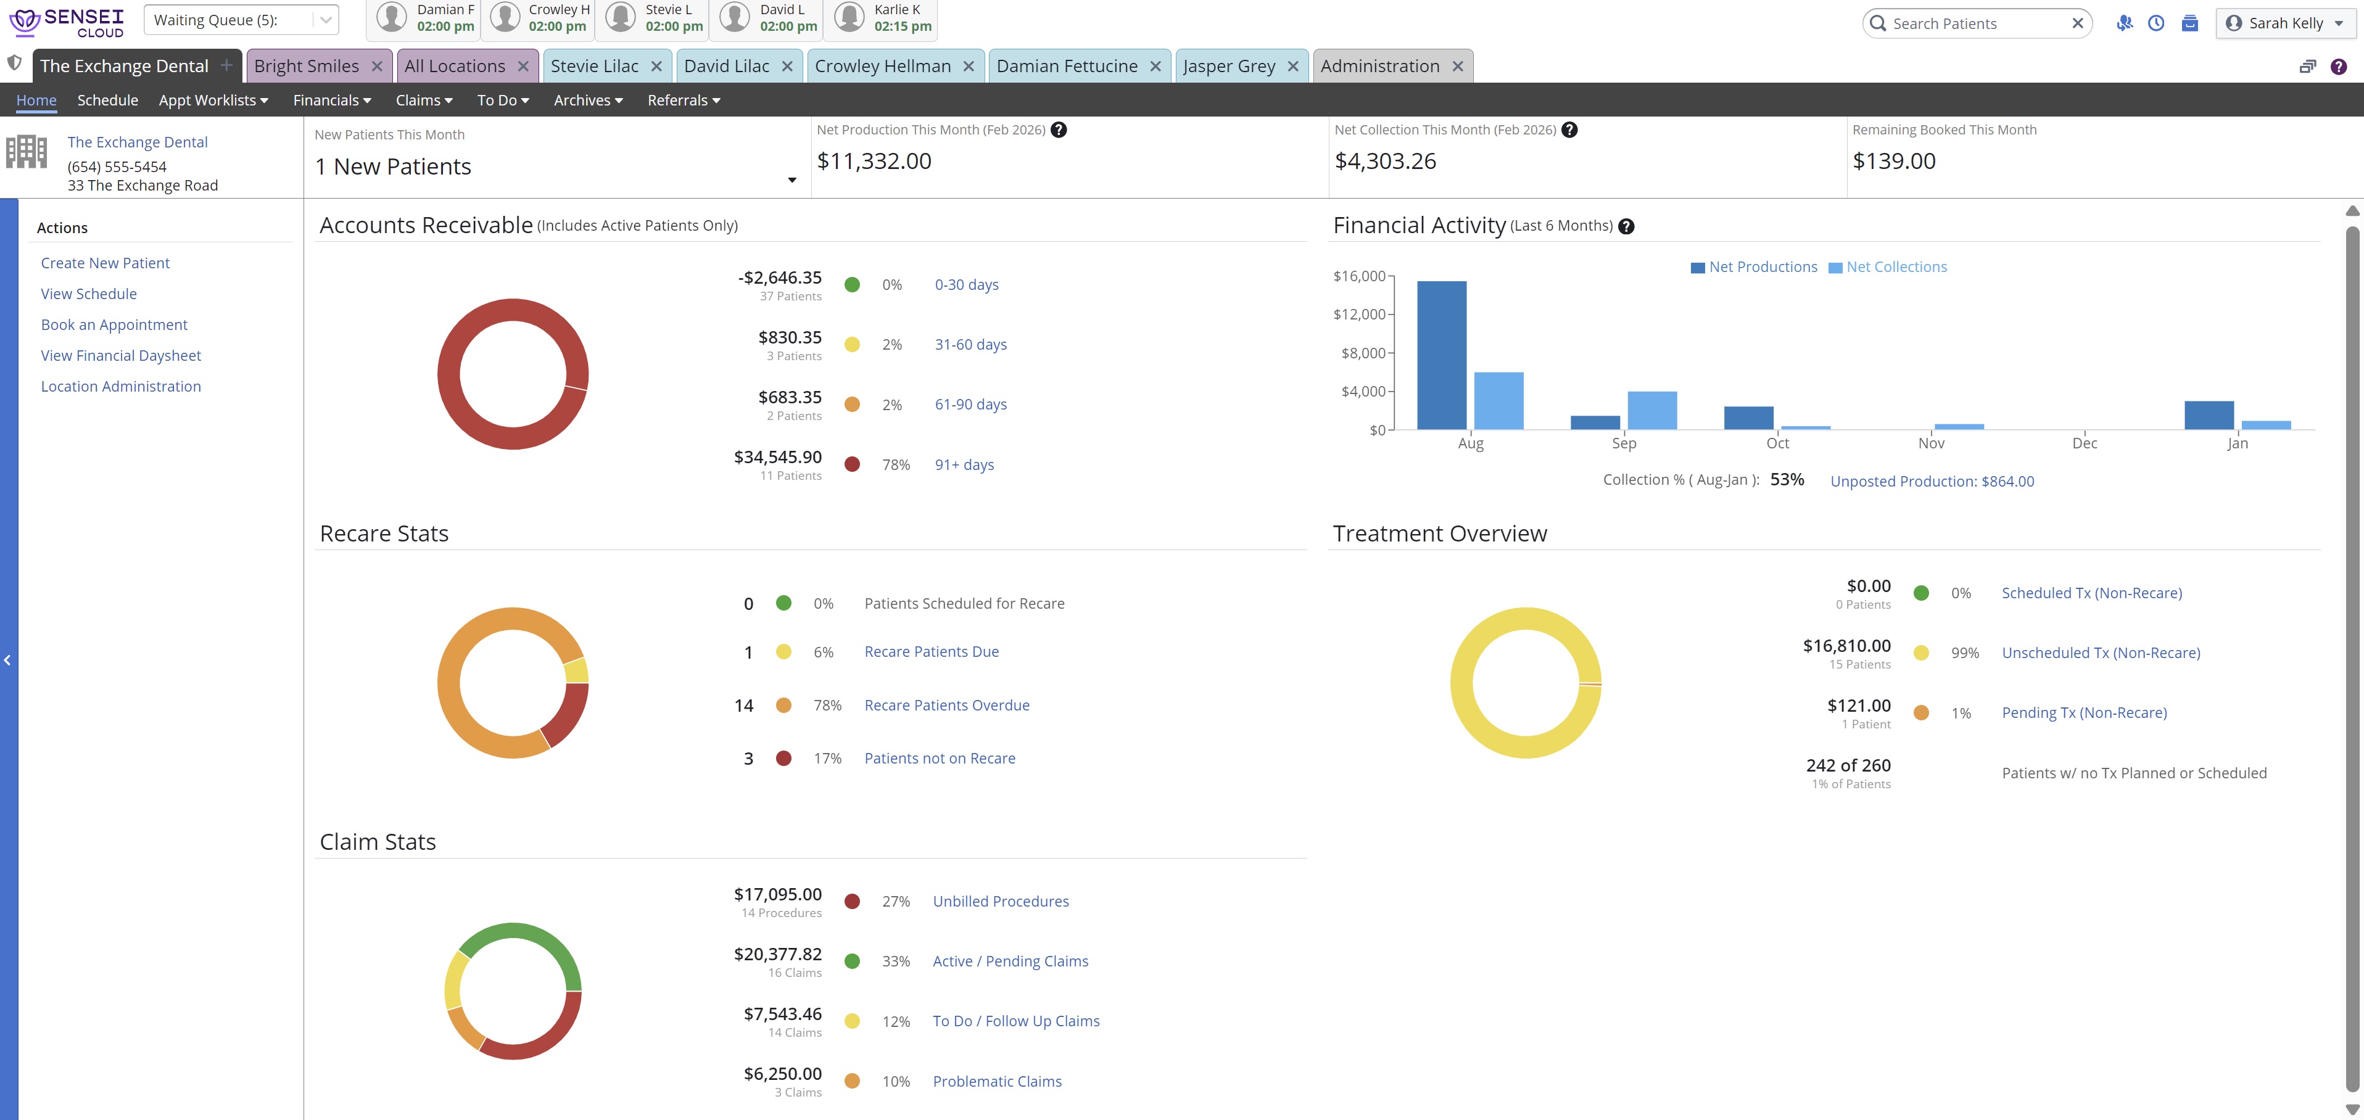Expand the New Patients dropdown arrow
The height and width of the screenshot is (1120, 2364).
pyautogui.click(x=792, y=180)
